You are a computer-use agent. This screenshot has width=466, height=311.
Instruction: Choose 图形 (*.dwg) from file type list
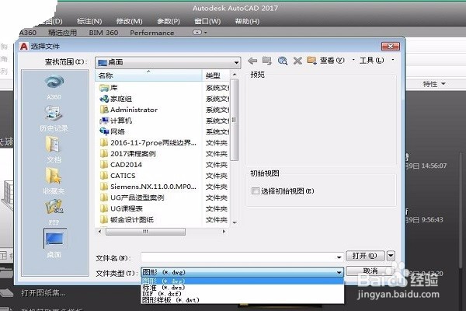tap(242, 281)
